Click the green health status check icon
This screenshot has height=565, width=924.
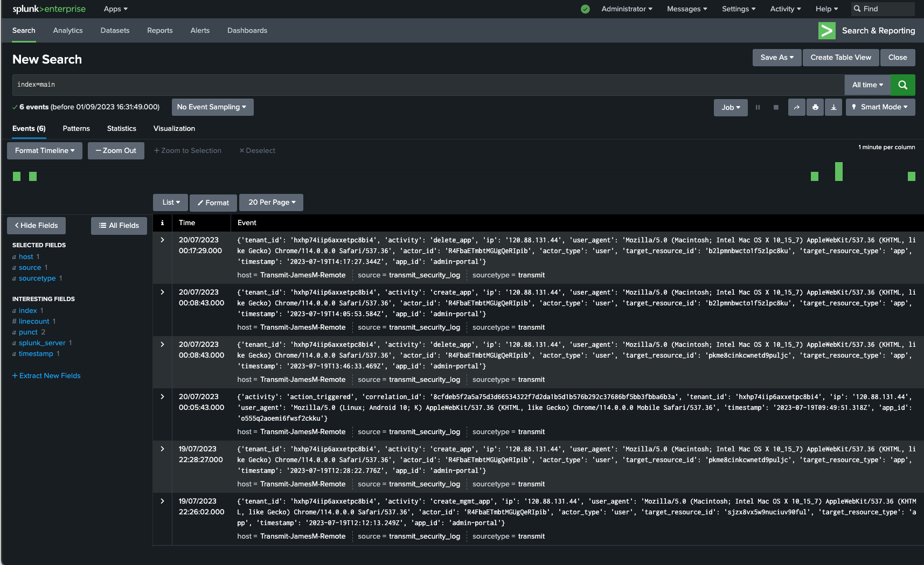[x=585, y=9]
